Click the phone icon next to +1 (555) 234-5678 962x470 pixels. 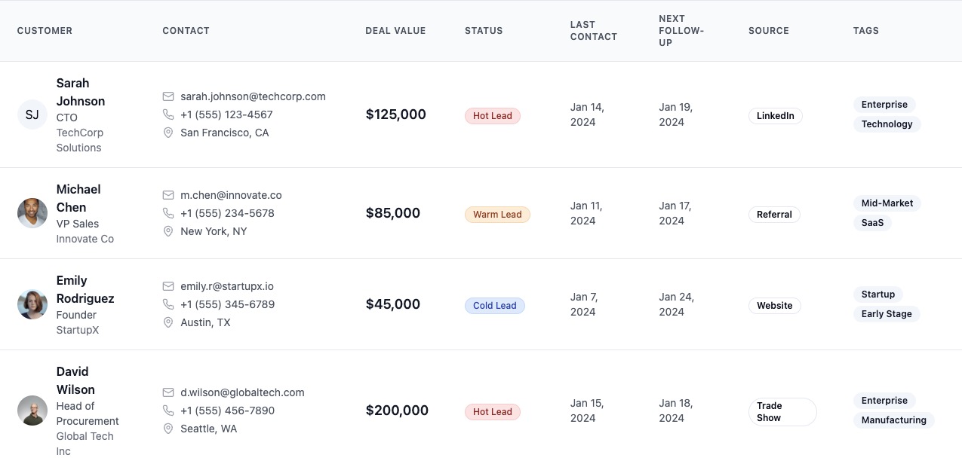pos(168,213)
